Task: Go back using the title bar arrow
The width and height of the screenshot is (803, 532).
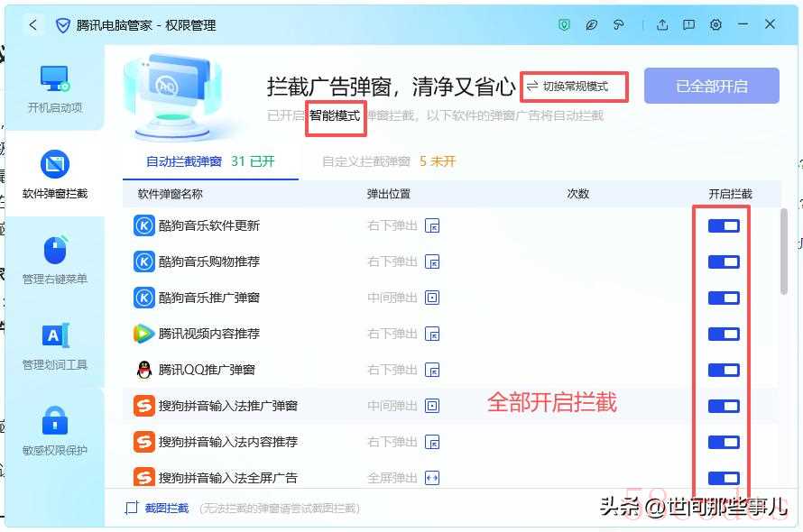Action: 33,24
